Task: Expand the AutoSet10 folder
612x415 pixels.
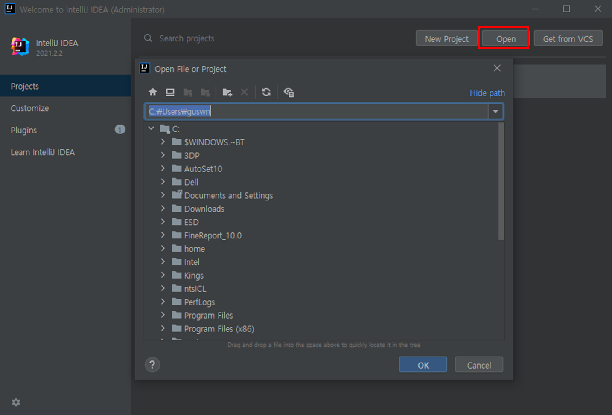Action: click(163, 168)
